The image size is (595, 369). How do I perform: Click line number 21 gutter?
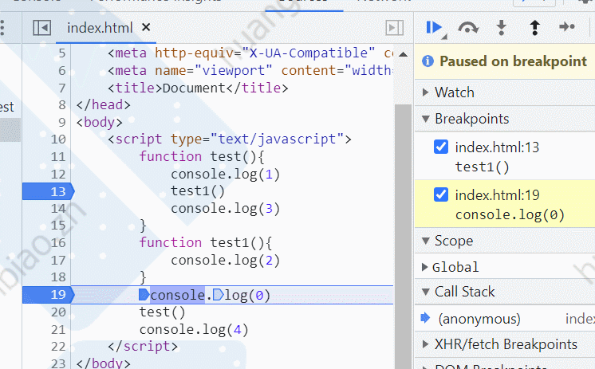pos(58,330)
